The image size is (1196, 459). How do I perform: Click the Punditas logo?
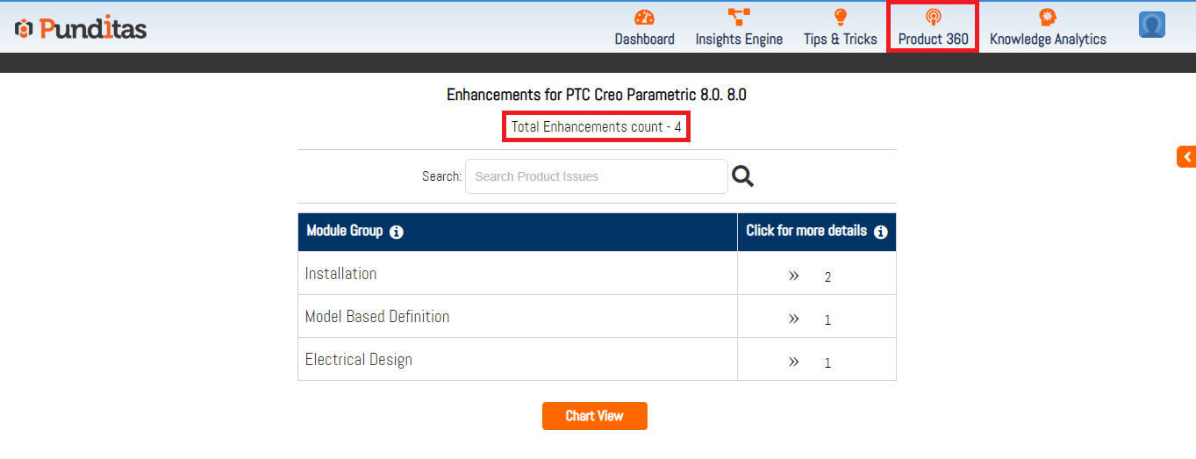tap(81, 28)
